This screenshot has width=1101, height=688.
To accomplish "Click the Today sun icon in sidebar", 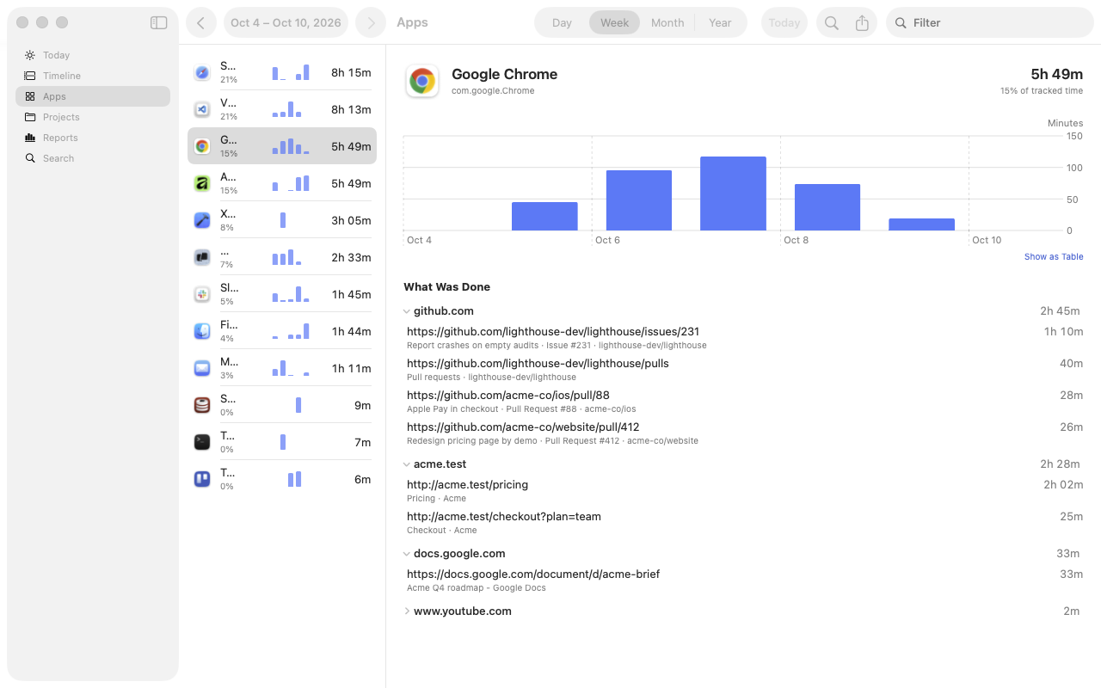I will click(x=30, y=55).
